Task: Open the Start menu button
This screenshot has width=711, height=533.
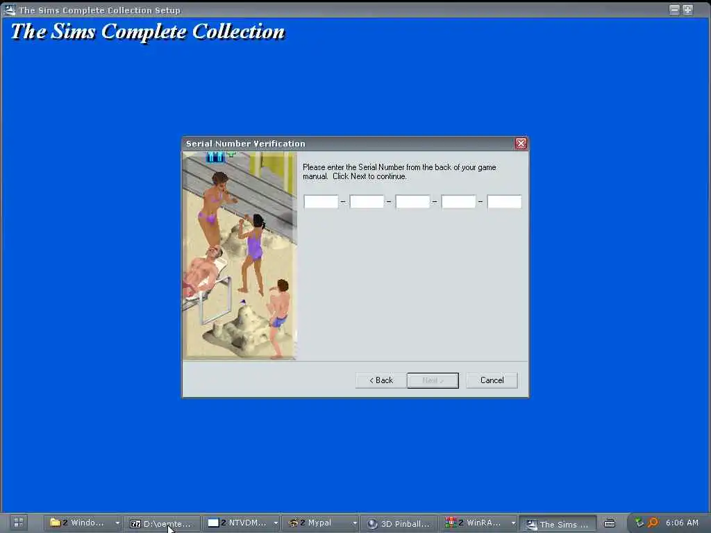Action: pos(19,523)
